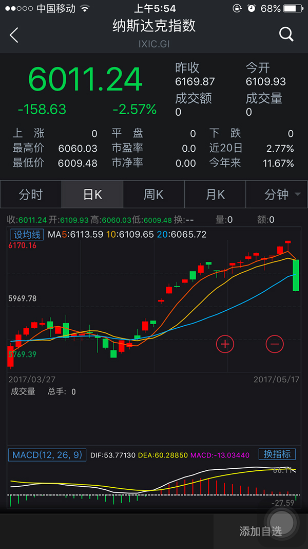The image size is (308, 549).
Task: Zoom out chart with minus icon
Action: 275,343
